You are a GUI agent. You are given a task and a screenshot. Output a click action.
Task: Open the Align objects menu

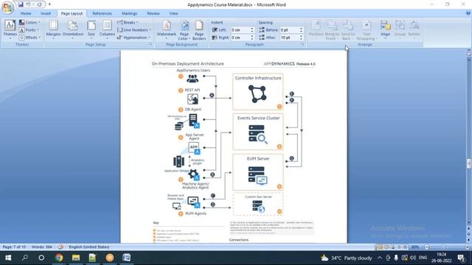pos(385,29)
